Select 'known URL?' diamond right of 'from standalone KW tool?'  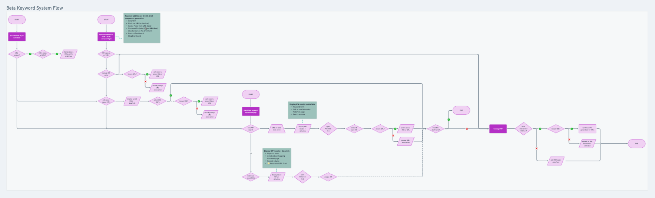pyautogui.click(x=556, y=129)
